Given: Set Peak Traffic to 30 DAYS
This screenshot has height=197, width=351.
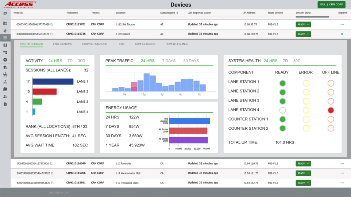Looking at the screenshot, I should [191, 61].
